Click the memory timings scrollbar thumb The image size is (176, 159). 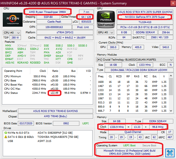pos(171,86)
